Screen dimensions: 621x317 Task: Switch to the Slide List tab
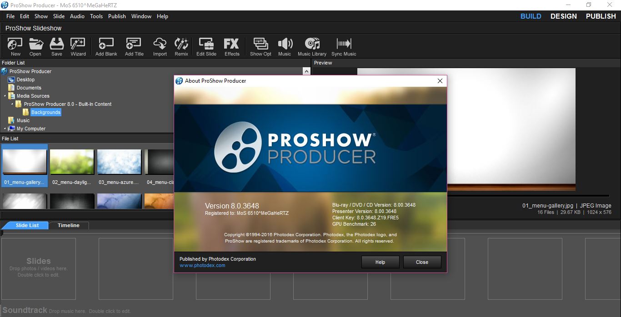point(27,225)
